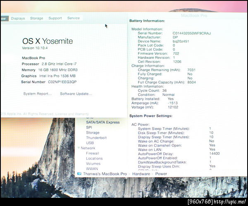Click the OS X Yosemite title

tap(48, 41)
